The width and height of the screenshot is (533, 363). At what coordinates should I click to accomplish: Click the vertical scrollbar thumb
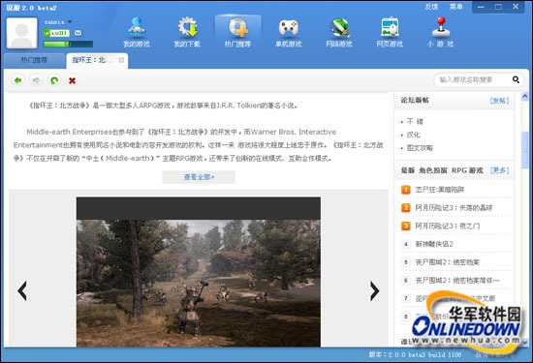click(524, 148)
